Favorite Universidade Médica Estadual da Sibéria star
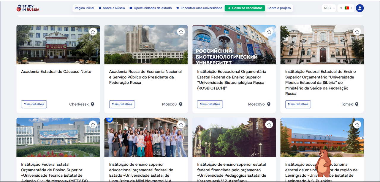Image resolution: width=380 pixels, height=182 pixels. (357, 32)
